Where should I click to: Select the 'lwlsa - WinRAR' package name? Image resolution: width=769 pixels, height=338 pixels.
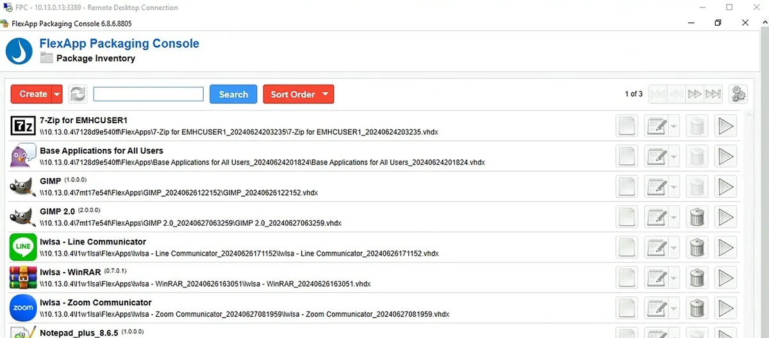pos(70,272)
